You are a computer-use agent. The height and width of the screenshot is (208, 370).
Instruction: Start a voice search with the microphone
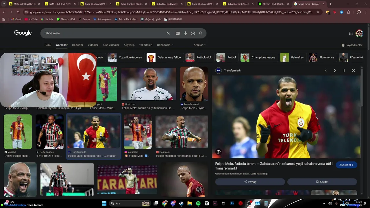(185, 33)
